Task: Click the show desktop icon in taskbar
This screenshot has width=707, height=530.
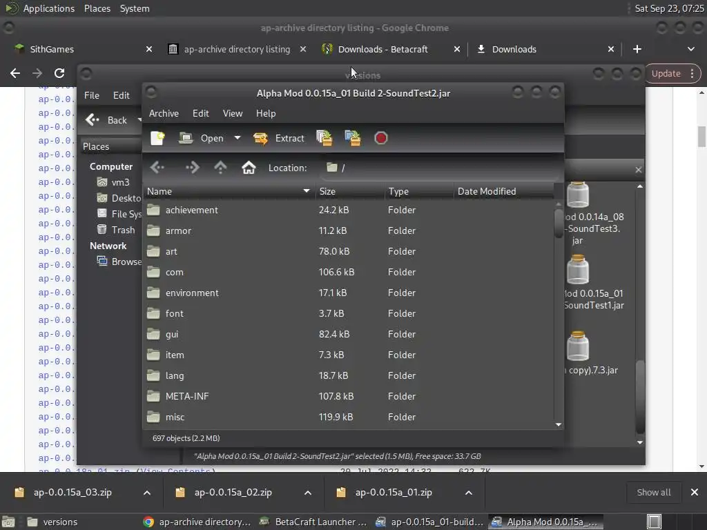Action: pos(8,522)
